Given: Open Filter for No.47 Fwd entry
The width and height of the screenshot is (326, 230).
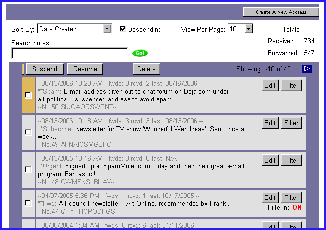Looking at the screenshot, I should 291,198.
